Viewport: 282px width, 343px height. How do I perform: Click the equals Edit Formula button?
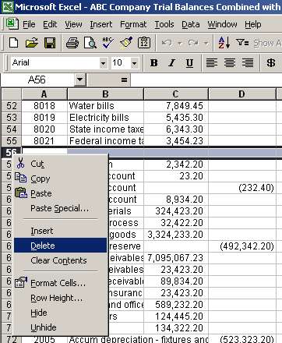[x=124, y=80]
